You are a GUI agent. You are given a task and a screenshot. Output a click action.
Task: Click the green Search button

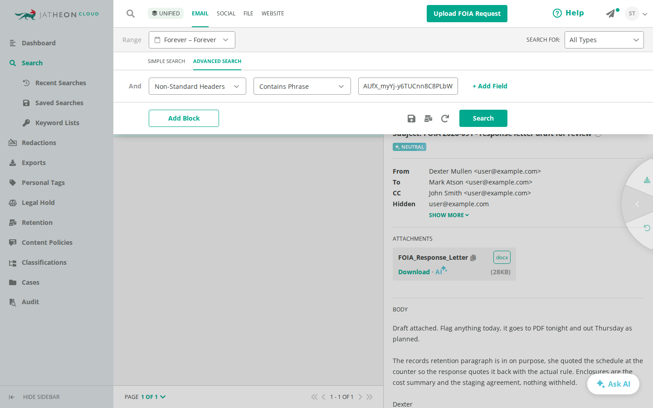[x=483, y=118]
